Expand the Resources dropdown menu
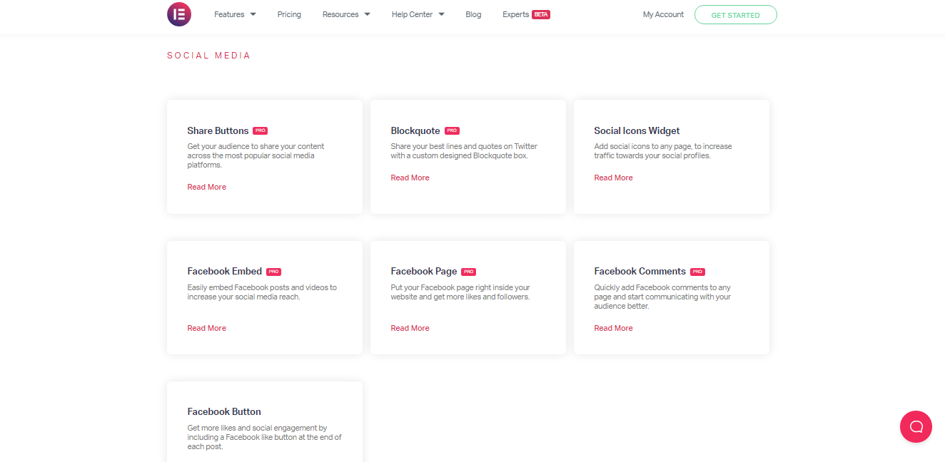945x462 pixels. click(346, 14)
